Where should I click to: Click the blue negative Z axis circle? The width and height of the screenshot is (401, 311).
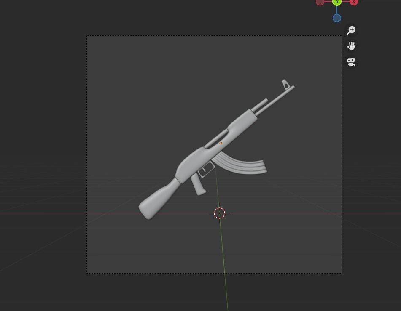point(337,18)
